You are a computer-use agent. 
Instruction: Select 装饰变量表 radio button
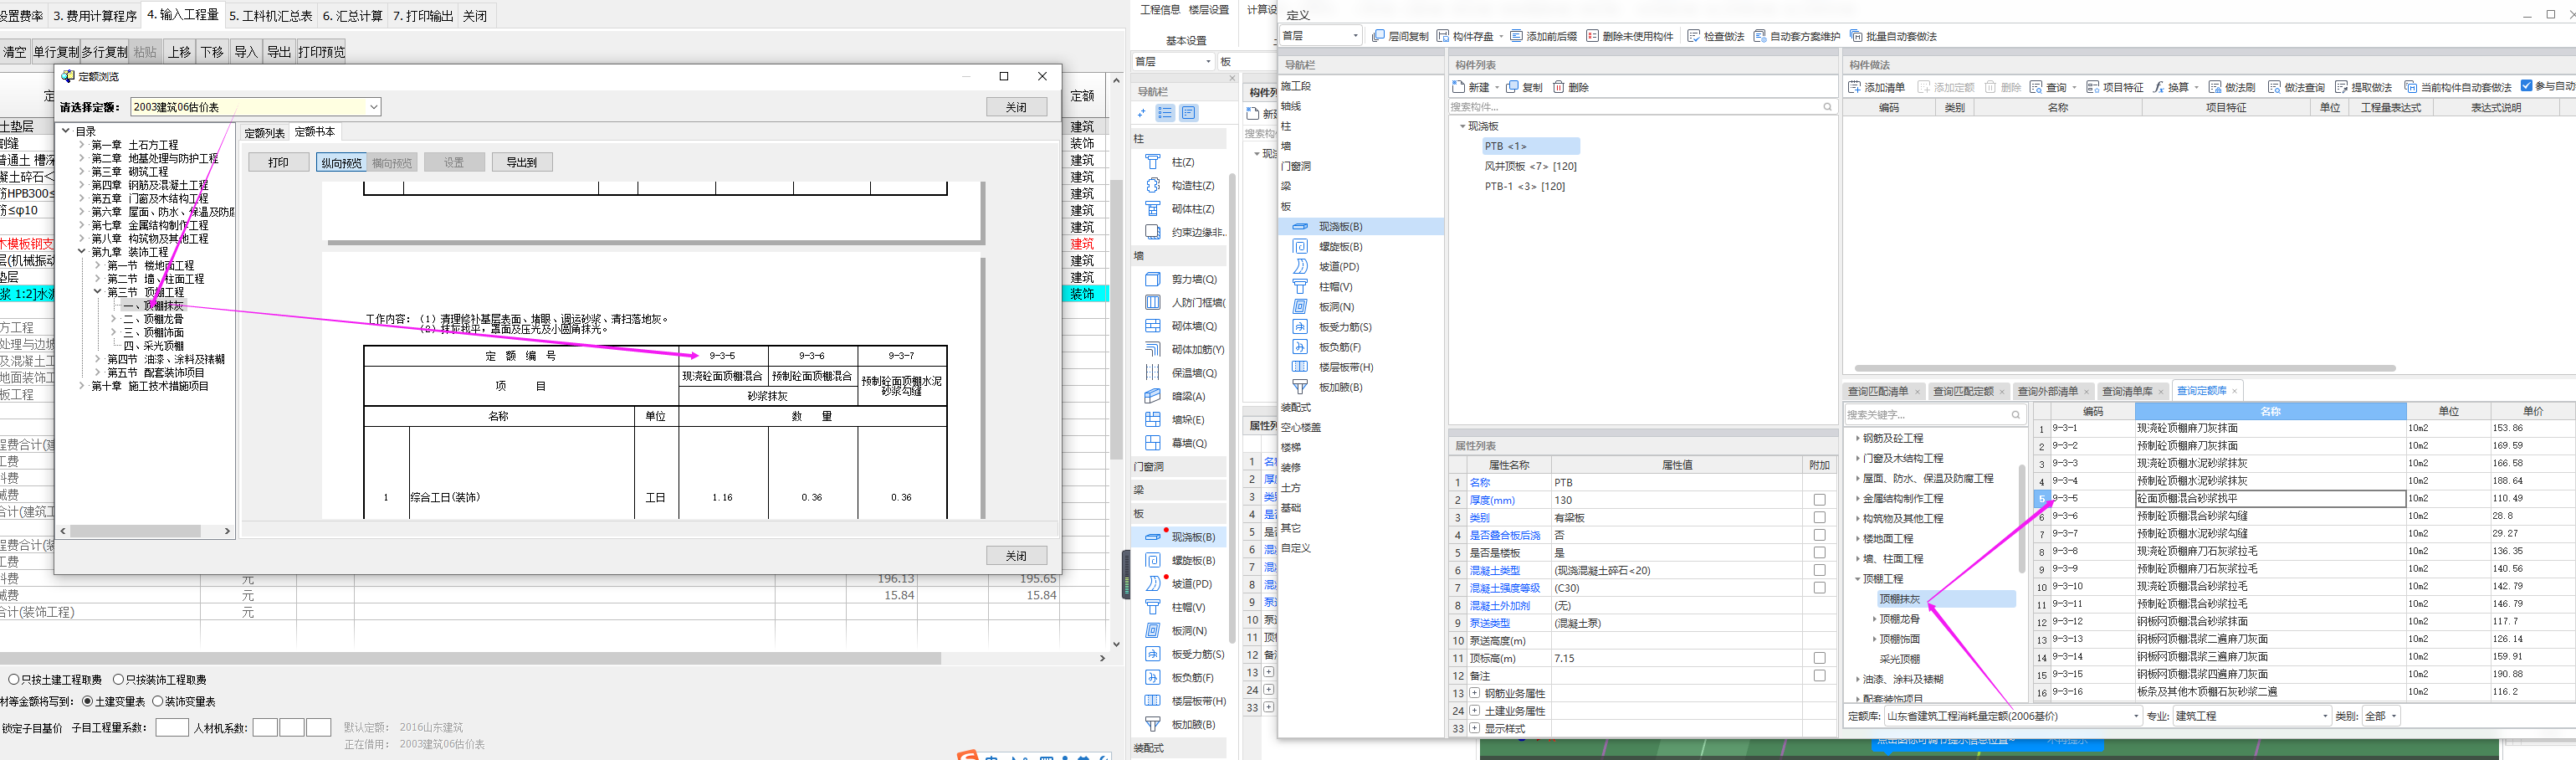coord(158,702)
